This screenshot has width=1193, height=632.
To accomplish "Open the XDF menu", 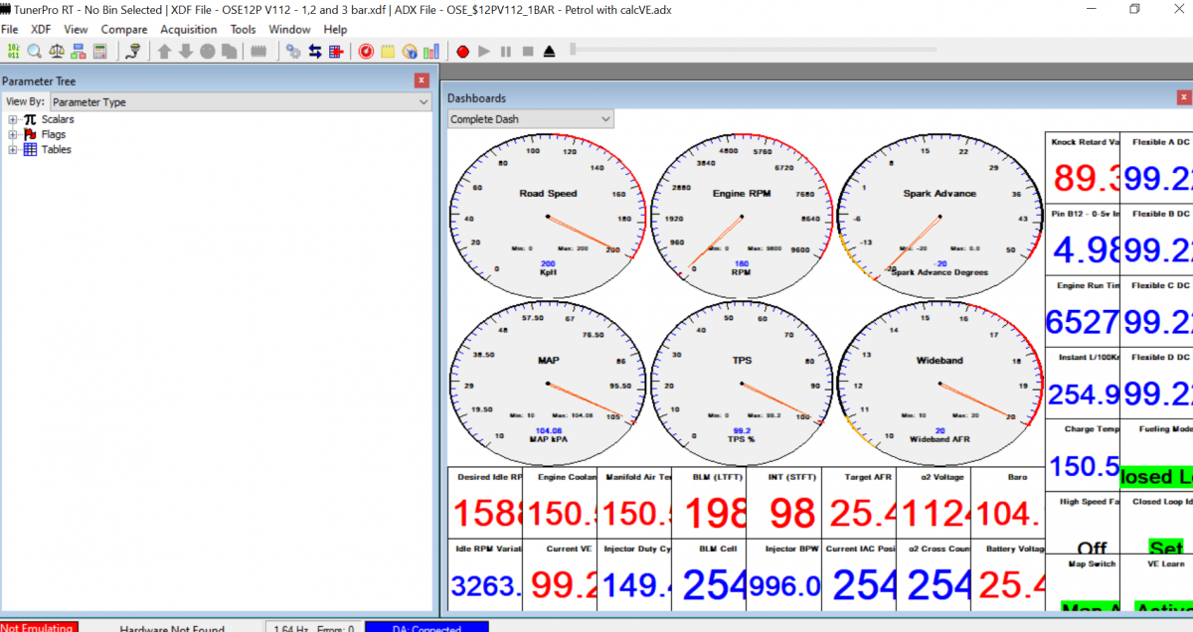I will (x=41, y=30).
